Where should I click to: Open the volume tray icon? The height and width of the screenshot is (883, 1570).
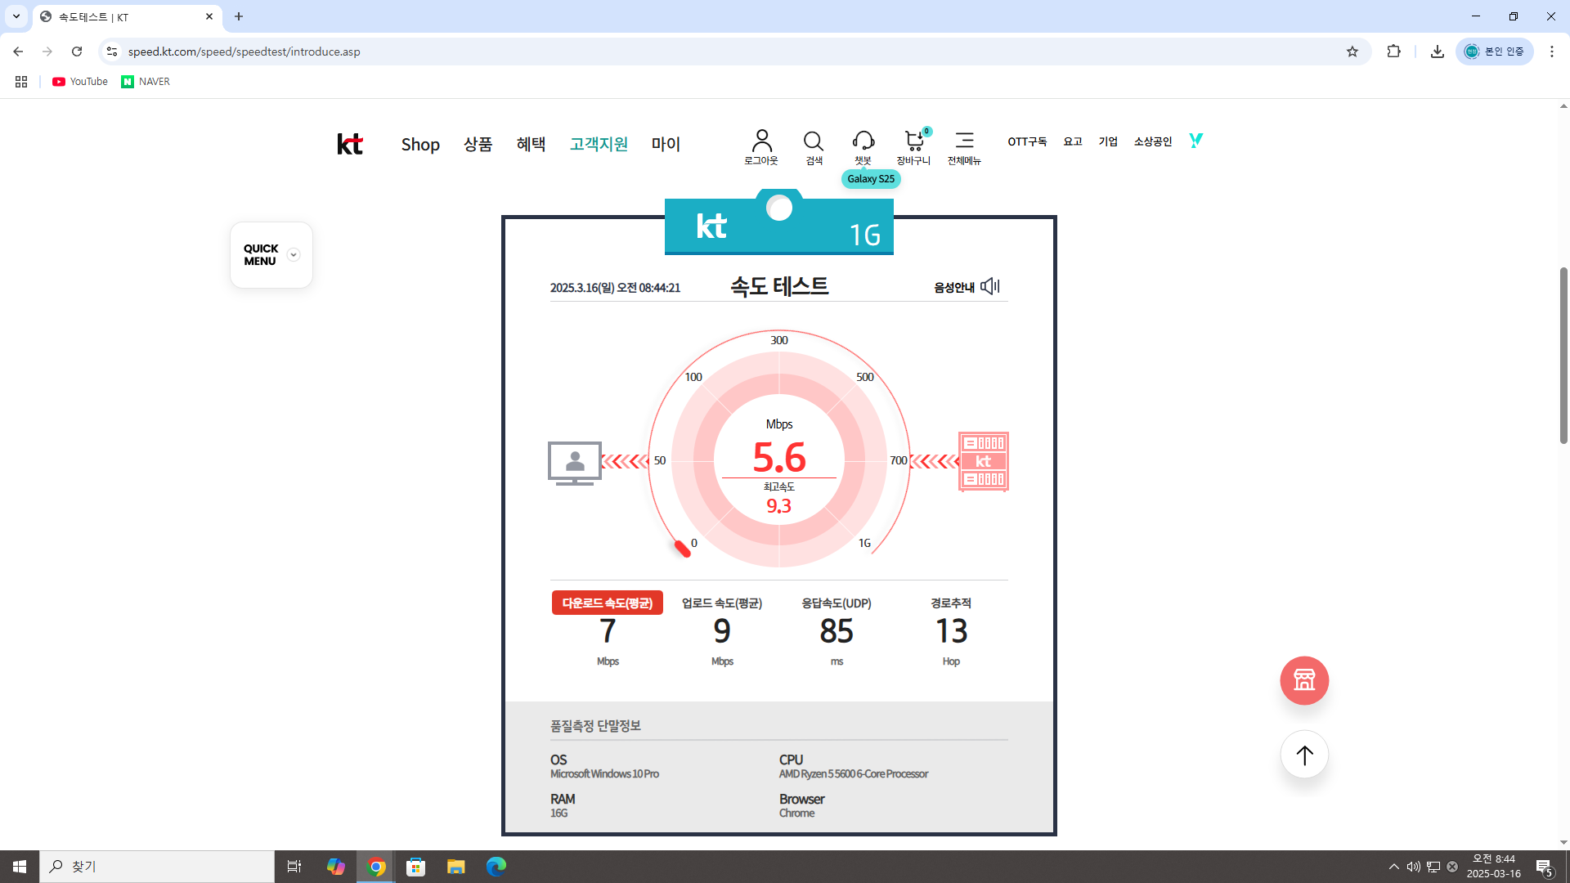point(1414,867)
